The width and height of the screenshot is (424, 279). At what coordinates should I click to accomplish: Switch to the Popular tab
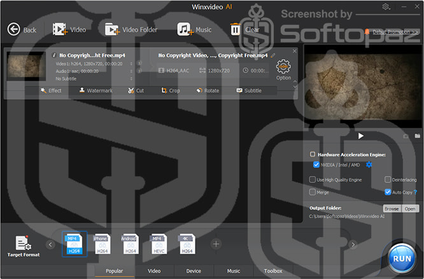[115, 271]
